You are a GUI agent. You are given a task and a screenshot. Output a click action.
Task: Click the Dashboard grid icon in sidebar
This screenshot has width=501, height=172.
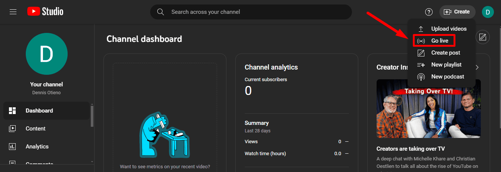pos(12,111)
